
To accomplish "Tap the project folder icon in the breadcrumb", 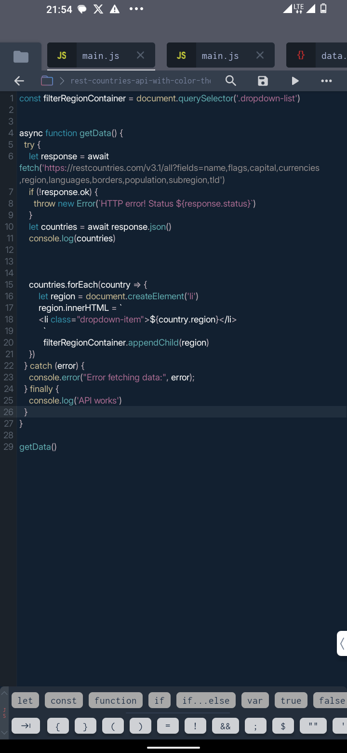I will point(47,81).
